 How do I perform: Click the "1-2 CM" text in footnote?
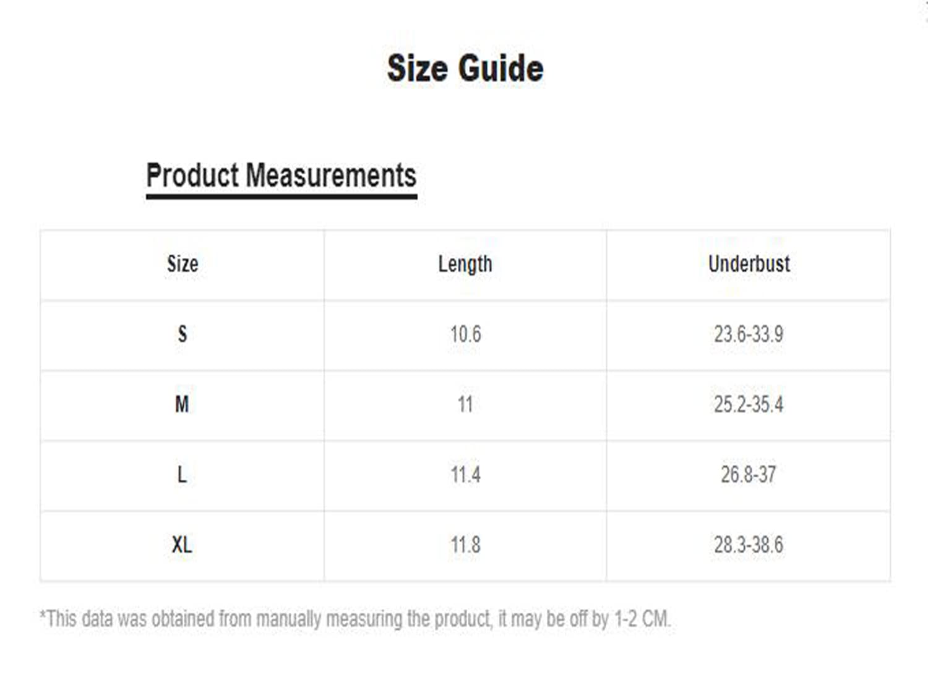click(x=641, y=618)
